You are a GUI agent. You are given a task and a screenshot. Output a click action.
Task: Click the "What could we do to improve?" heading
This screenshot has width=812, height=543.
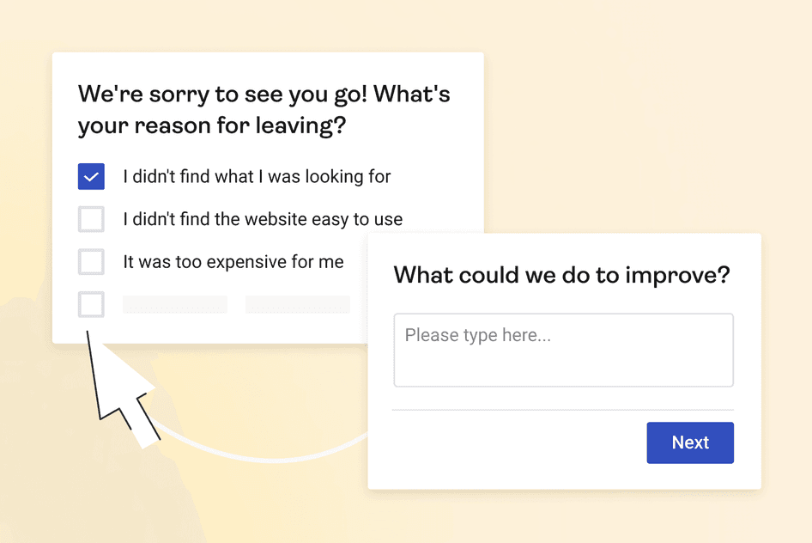click(562, 275)
